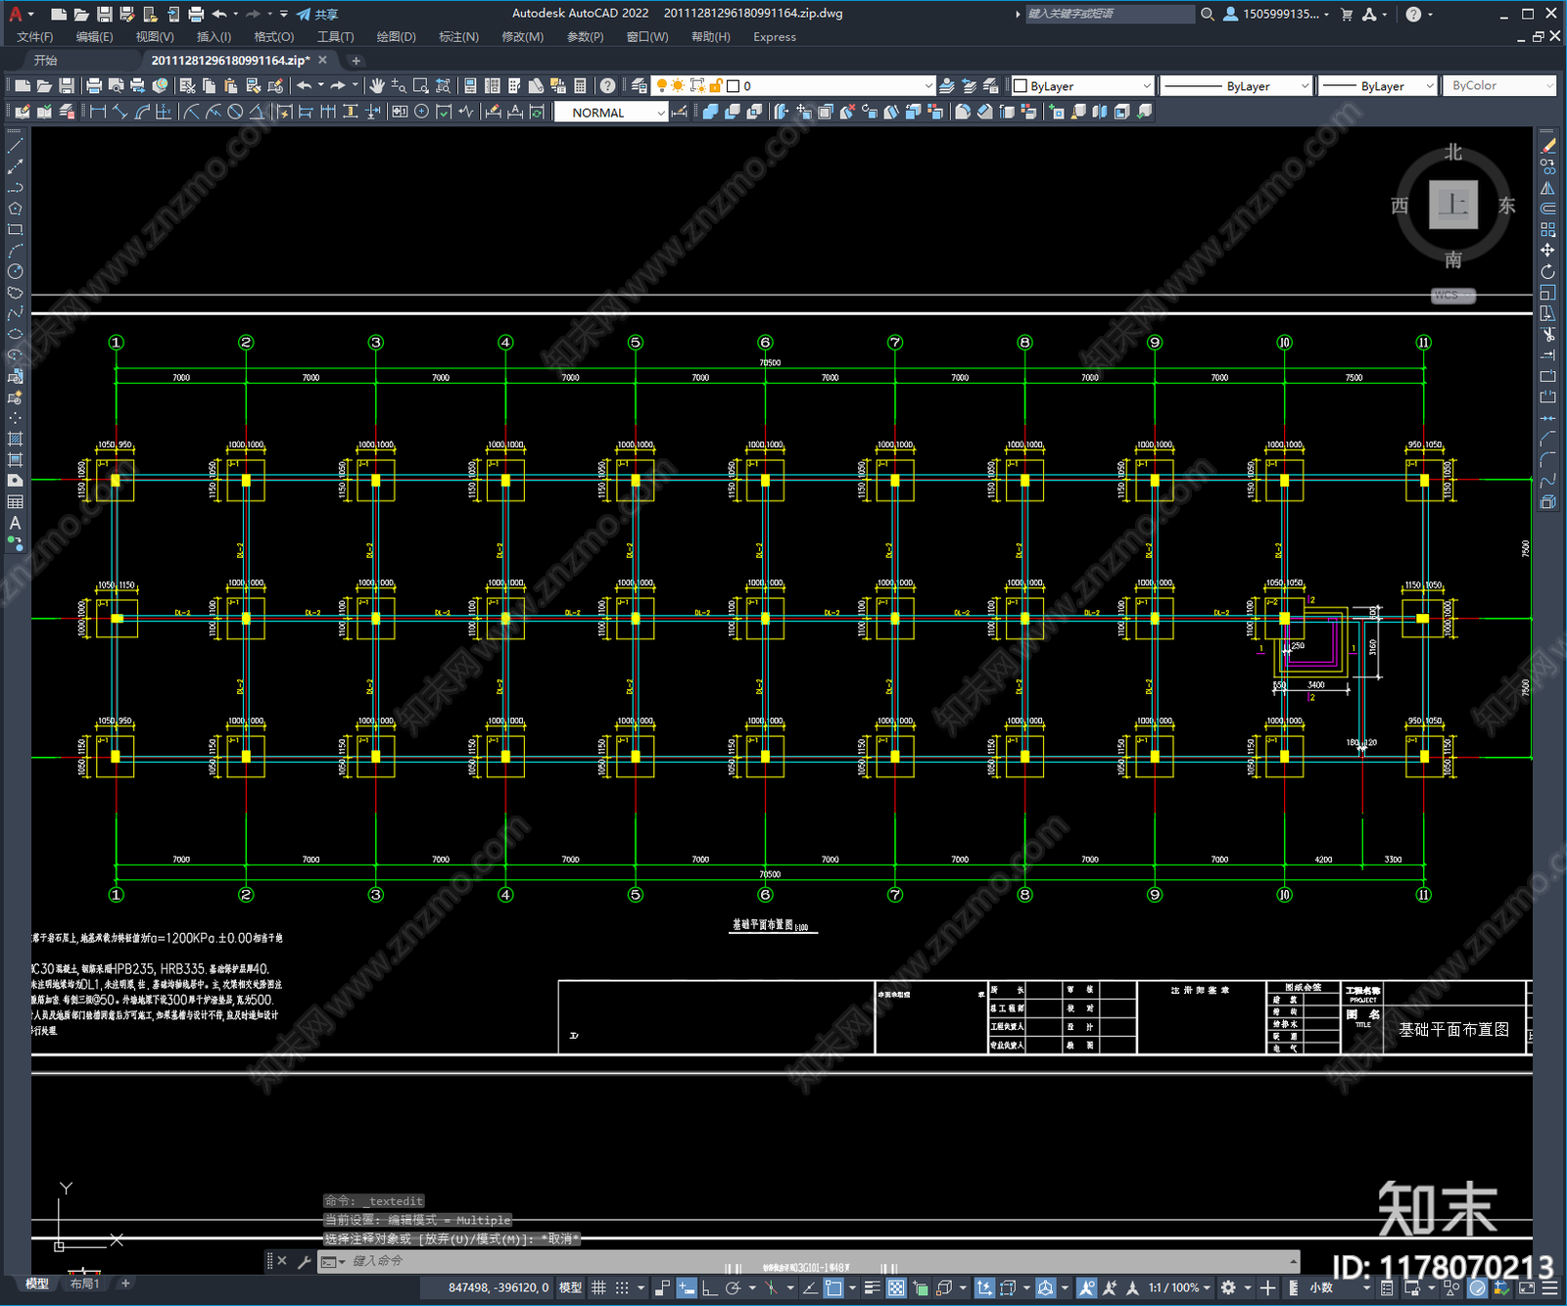Select the Diameter dimension tool
1567x1306 pixels.
tap(235, 112)
